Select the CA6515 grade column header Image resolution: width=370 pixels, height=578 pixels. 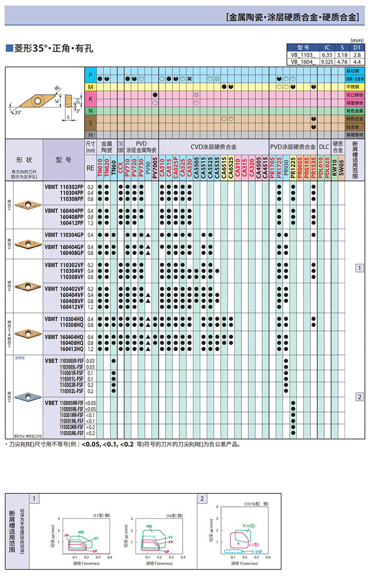pos(224,167)
